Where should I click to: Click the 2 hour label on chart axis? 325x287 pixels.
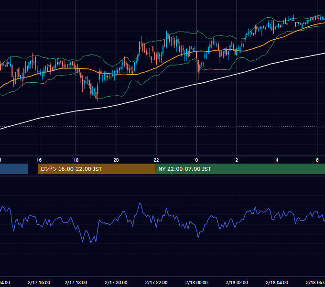(237, 160)
